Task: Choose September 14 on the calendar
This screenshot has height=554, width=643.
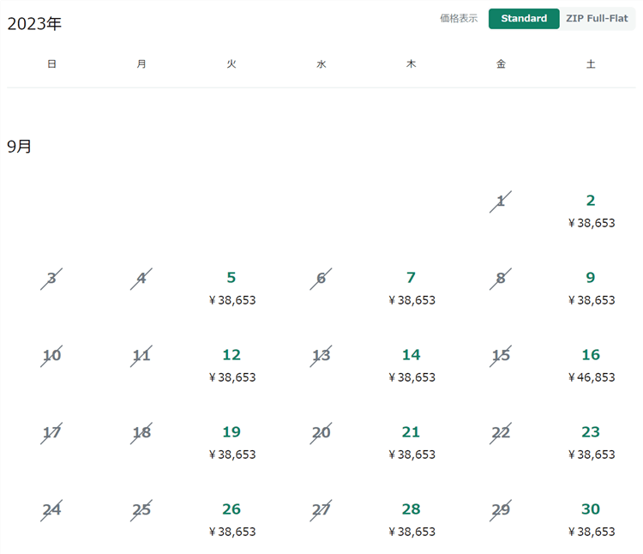Action: (412, 364)
